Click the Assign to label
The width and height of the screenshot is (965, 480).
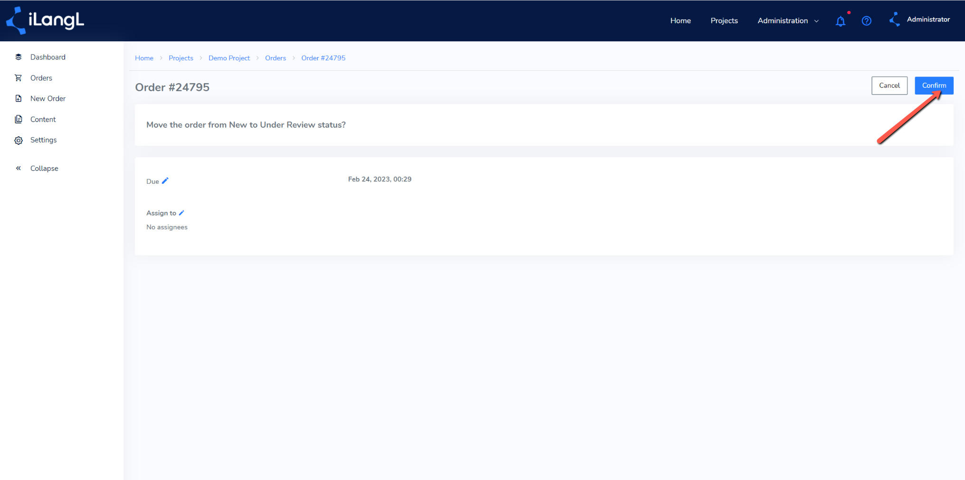coord(161,213)
